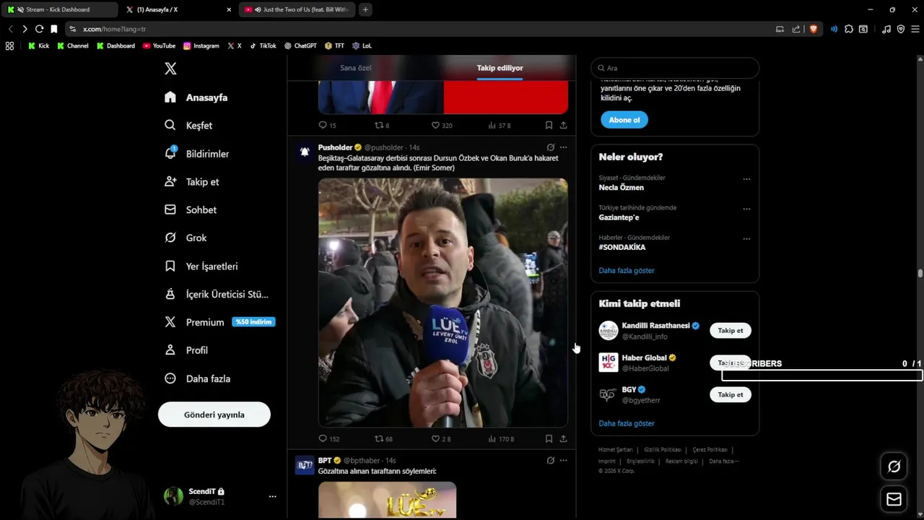The image size is (924, 520).
Task: Open floating messages envelope button
Action: pos(894,499)
